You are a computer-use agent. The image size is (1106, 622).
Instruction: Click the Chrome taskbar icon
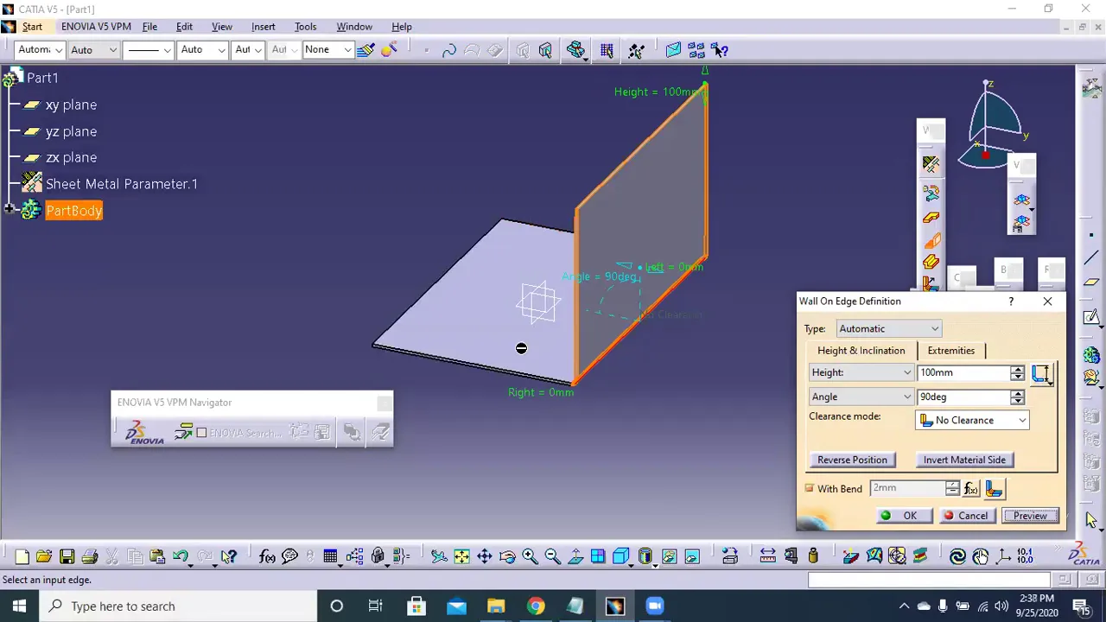click(536, 606)
